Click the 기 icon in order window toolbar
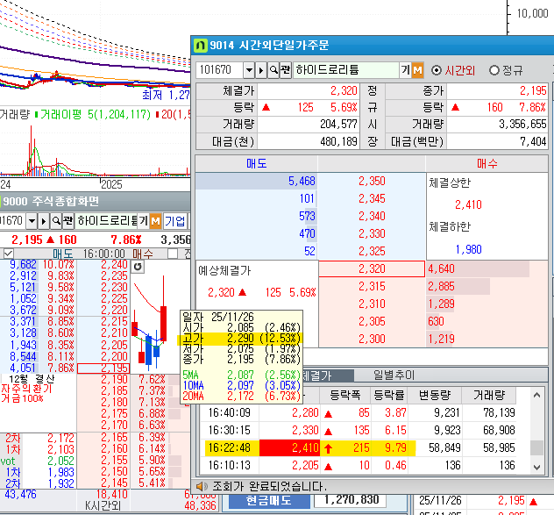554x515 pixels. tap(406, 70)
